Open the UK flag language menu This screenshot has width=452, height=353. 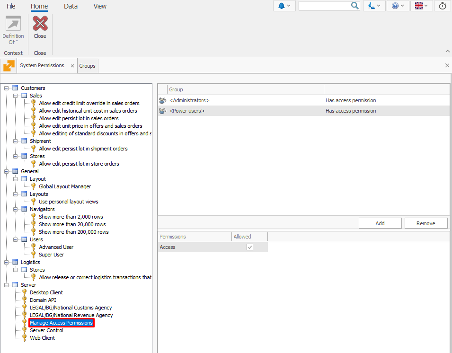point(421,6)
